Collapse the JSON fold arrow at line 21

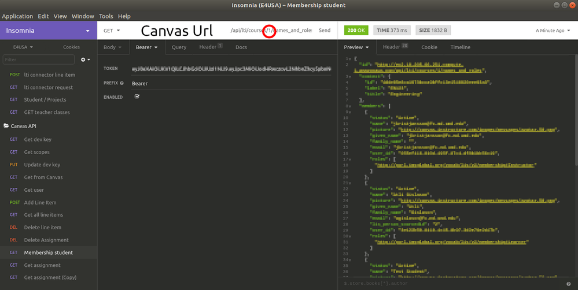click(349, 183)
